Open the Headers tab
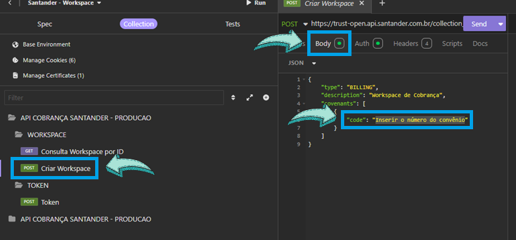Viewport: 516px width, 240px height. pyautogui.click(x=412, y=44)
